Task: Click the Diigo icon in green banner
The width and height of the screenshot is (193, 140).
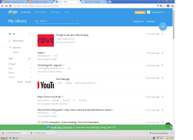Action: point(48,127)
